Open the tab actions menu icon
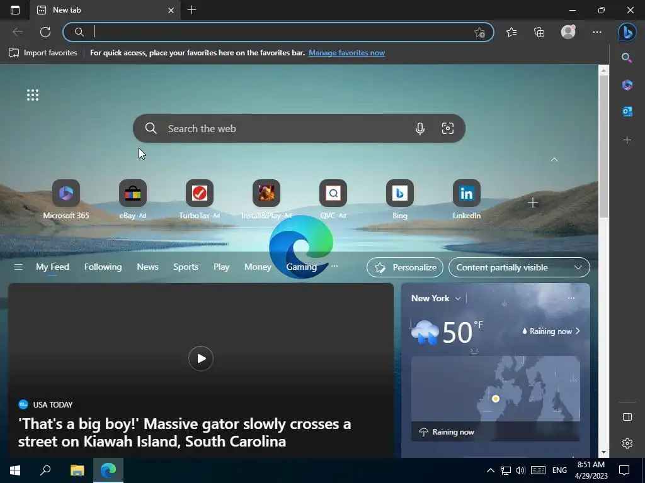645x483 pixels. [15, 10]
